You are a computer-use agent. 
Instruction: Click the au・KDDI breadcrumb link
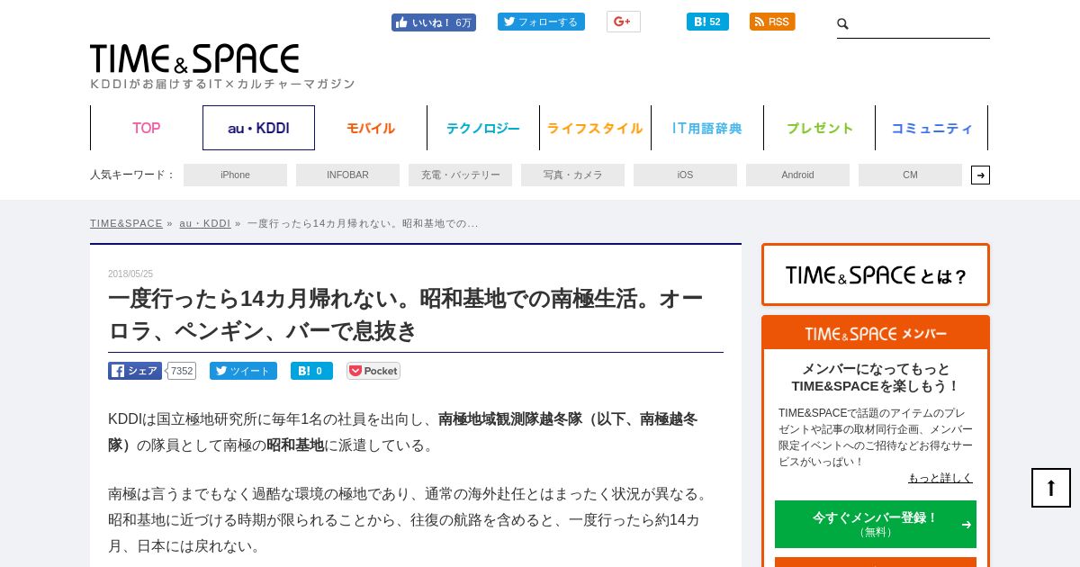[x=204, y=223]
